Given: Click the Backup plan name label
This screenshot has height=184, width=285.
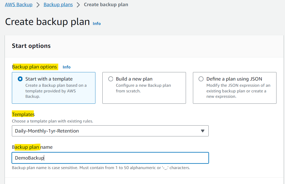Looking at the screenshot, I should pos(32,147).
